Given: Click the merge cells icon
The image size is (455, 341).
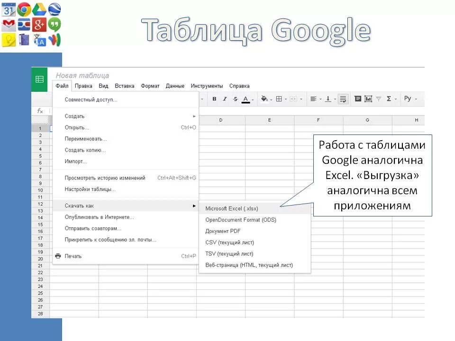Looking at the screenshot, I should (x=293, y=99).
